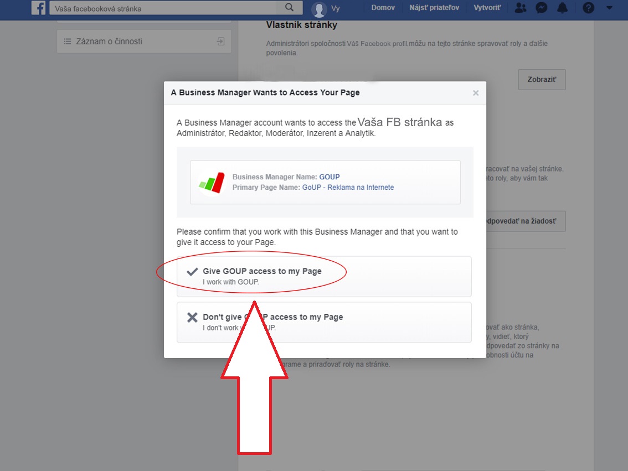Image resolution: width=628 pixels, height=471 pixels.
Task: Click the search magnifier icon
Action: [289, 7]
